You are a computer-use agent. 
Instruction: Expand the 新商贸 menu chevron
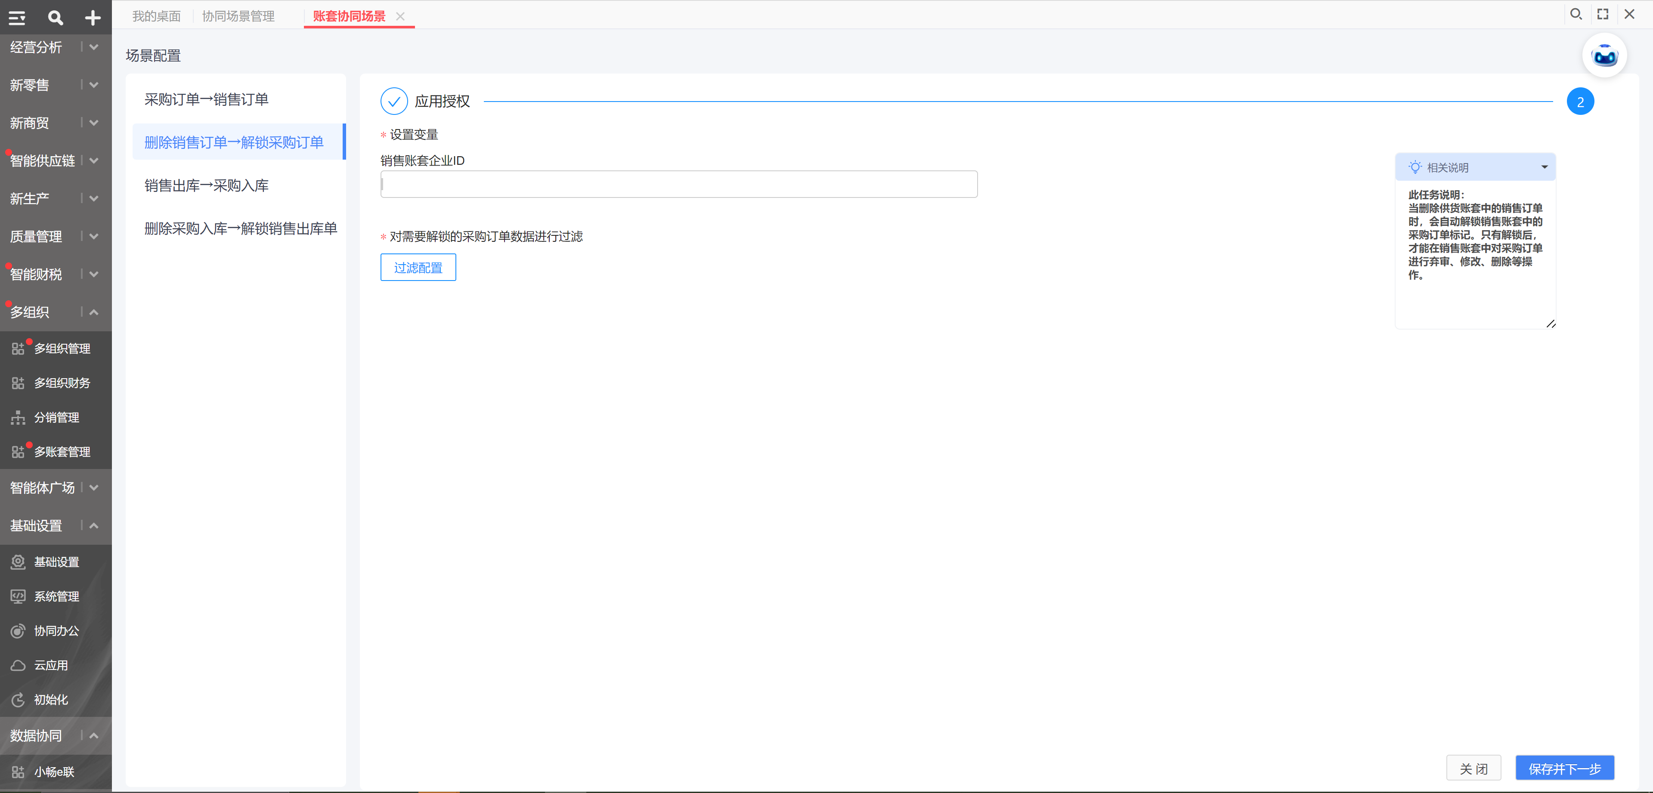[x=94, y=123]
